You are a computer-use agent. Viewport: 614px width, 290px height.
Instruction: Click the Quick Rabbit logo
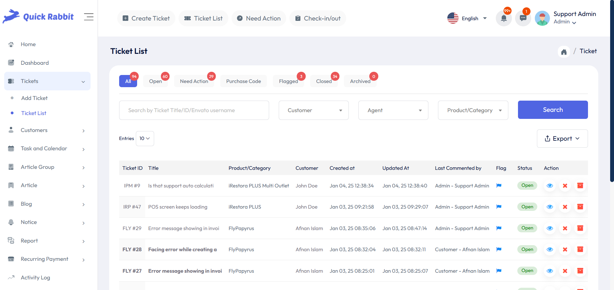point(38,16)
